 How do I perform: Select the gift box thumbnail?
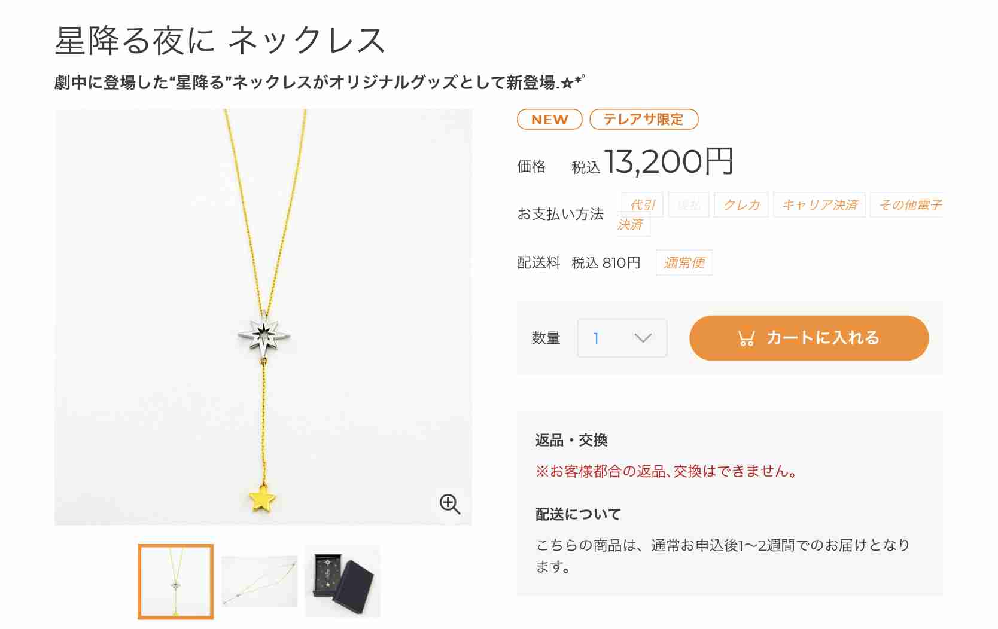tap(342, 581)
